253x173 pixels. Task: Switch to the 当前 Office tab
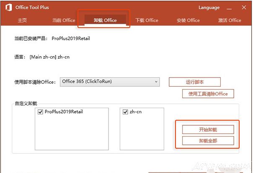[64, 20]
